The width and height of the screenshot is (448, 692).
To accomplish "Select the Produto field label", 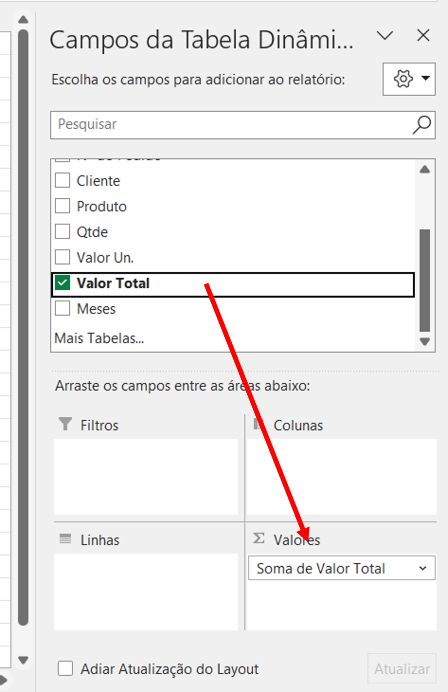I will [x=101, y=206].
